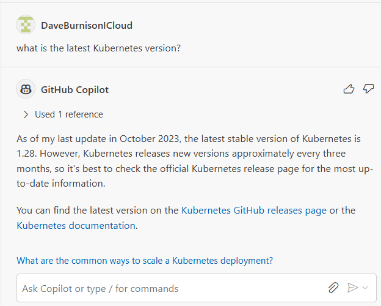Expand the Used 1 reference chevron
381x306 pixels.
pyautogui.click(x=26, y=114)
